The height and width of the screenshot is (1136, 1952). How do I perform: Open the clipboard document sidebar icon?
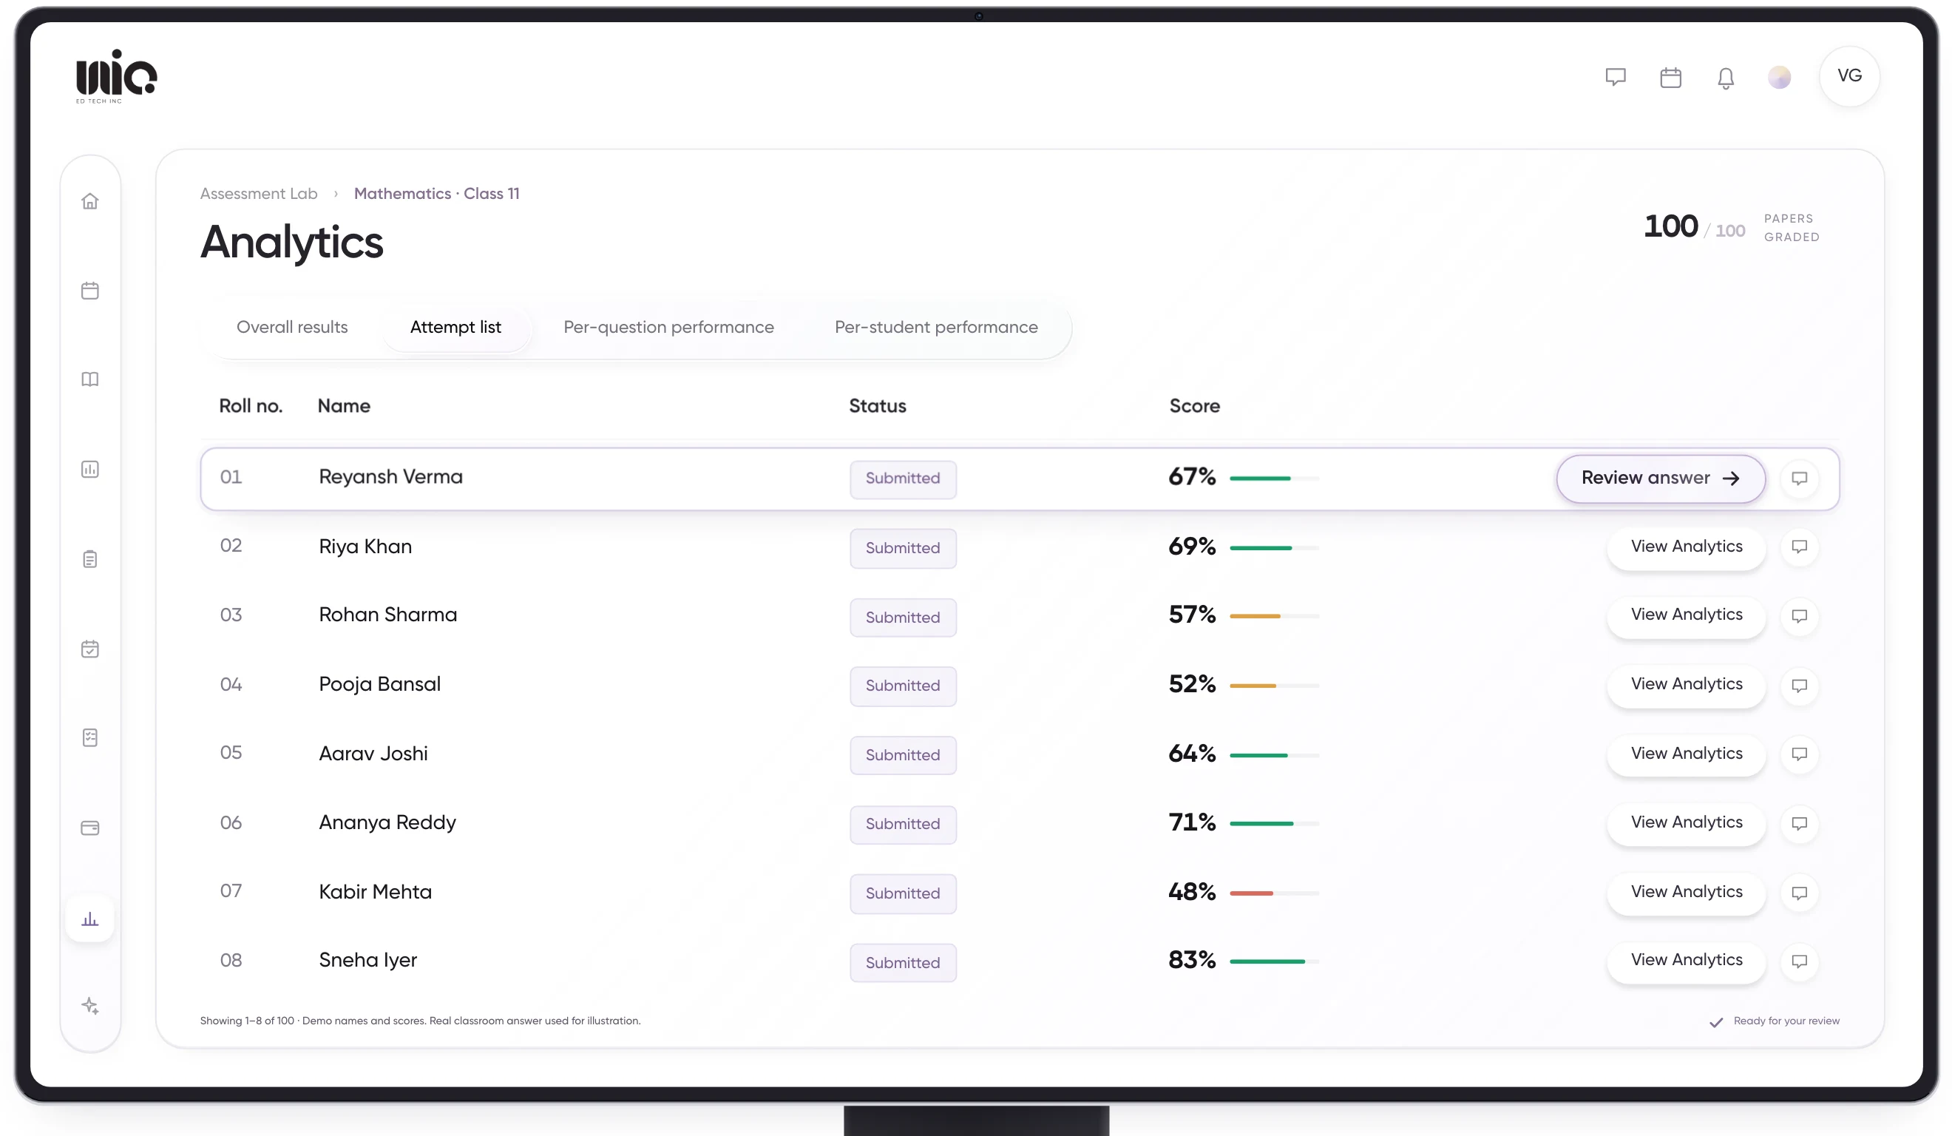[x=90, y=559]
